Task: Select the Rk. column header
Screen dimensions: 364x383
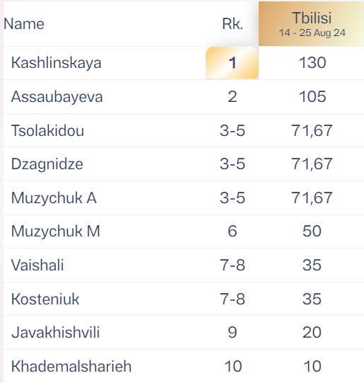Action: pyautogui.click(x=233, y=24)
